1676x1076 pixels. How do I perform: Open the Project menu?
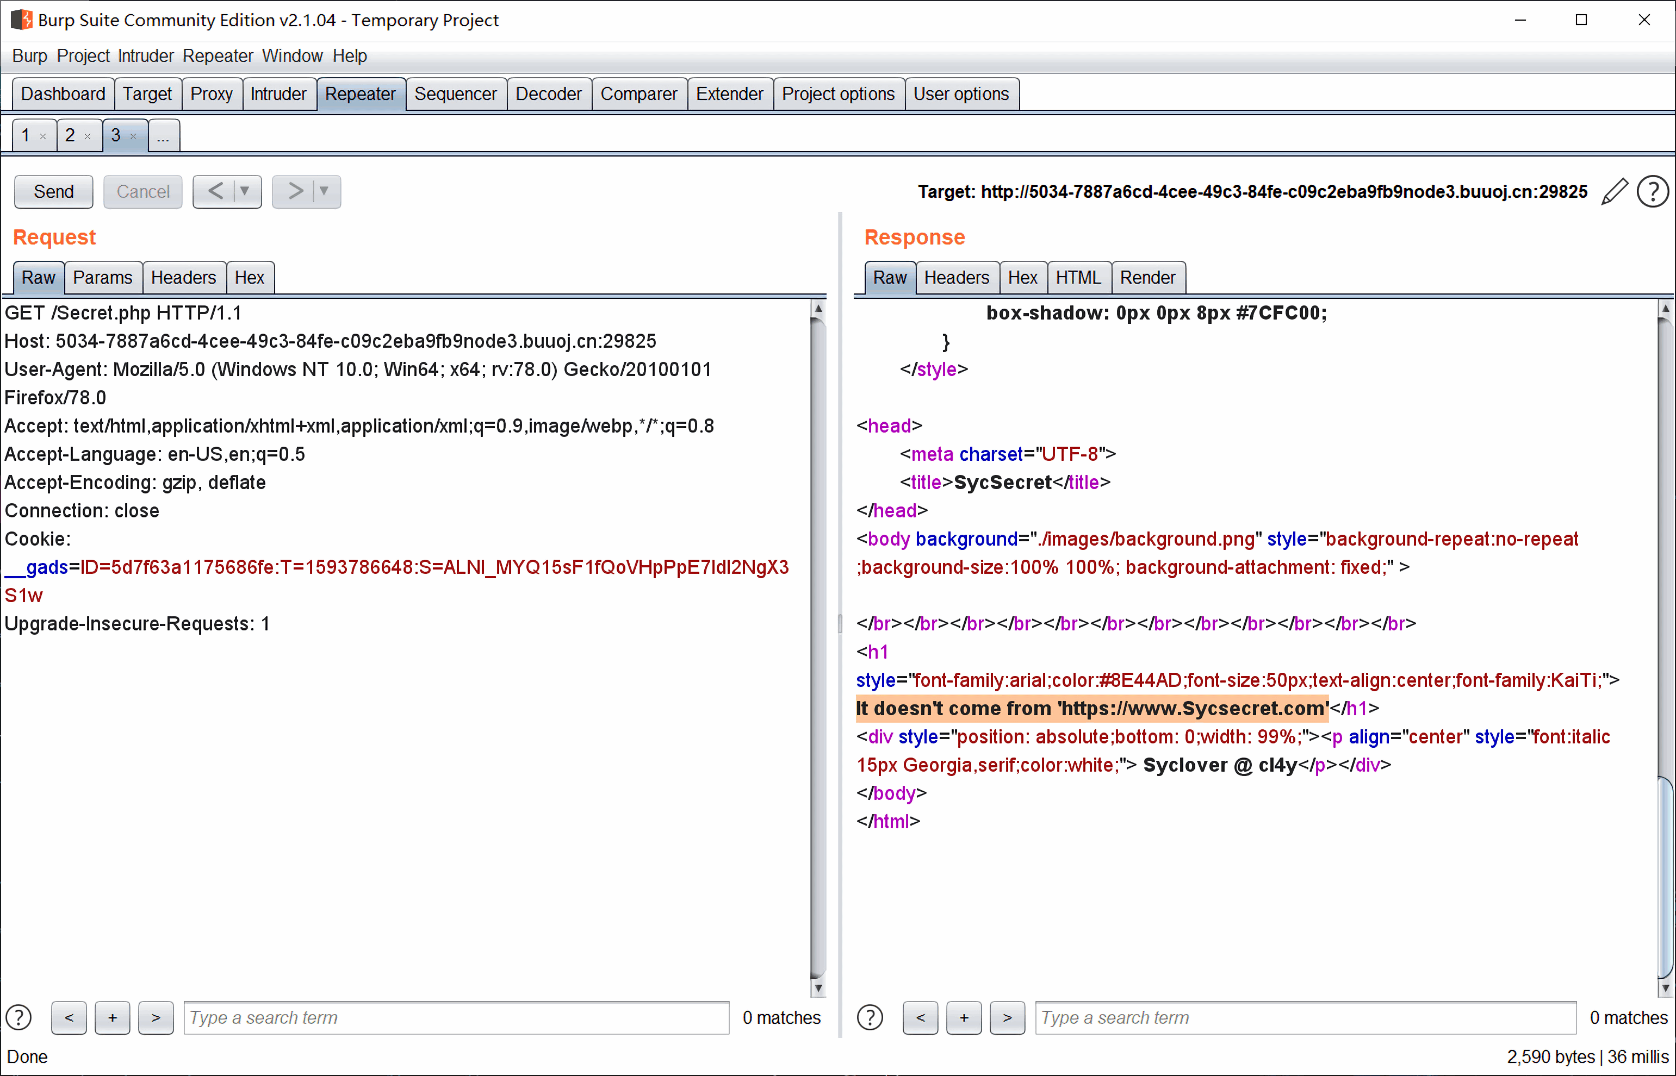(83, 56)
